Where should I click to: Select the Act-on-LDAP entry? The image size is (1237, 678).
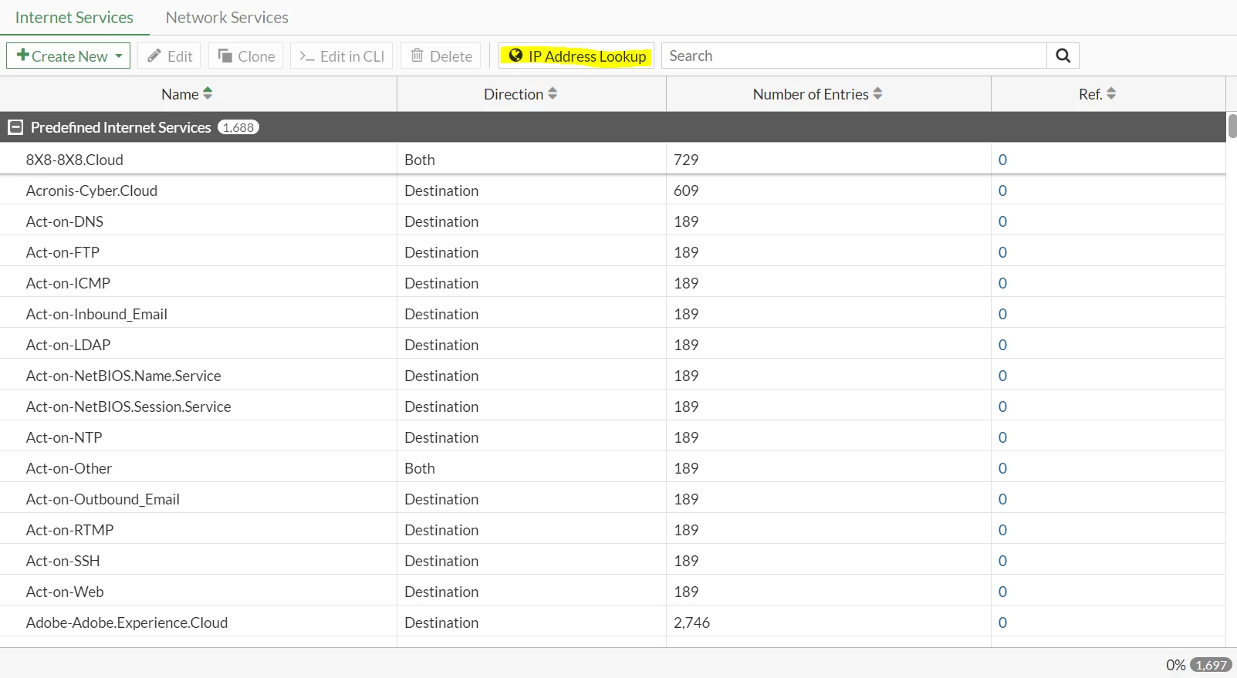click(68, 345)
